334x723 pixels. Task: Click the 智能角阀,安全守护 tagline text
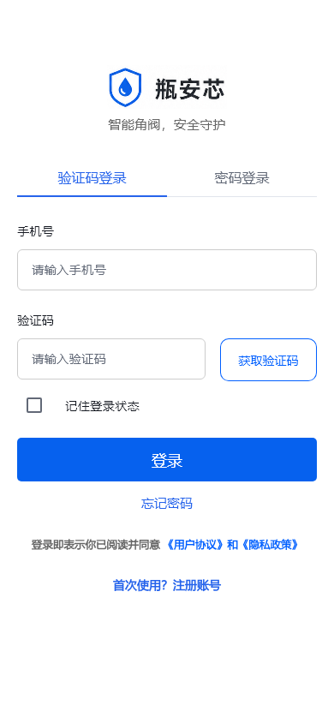point(167,124)
